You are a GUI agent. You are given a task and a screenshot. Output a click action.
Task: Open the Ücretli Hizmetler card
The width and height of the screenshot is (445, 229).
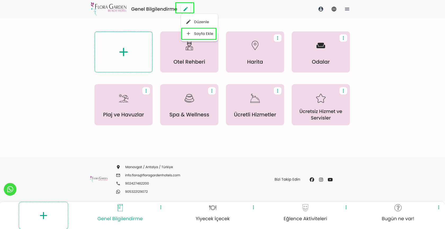pos(255,106)
